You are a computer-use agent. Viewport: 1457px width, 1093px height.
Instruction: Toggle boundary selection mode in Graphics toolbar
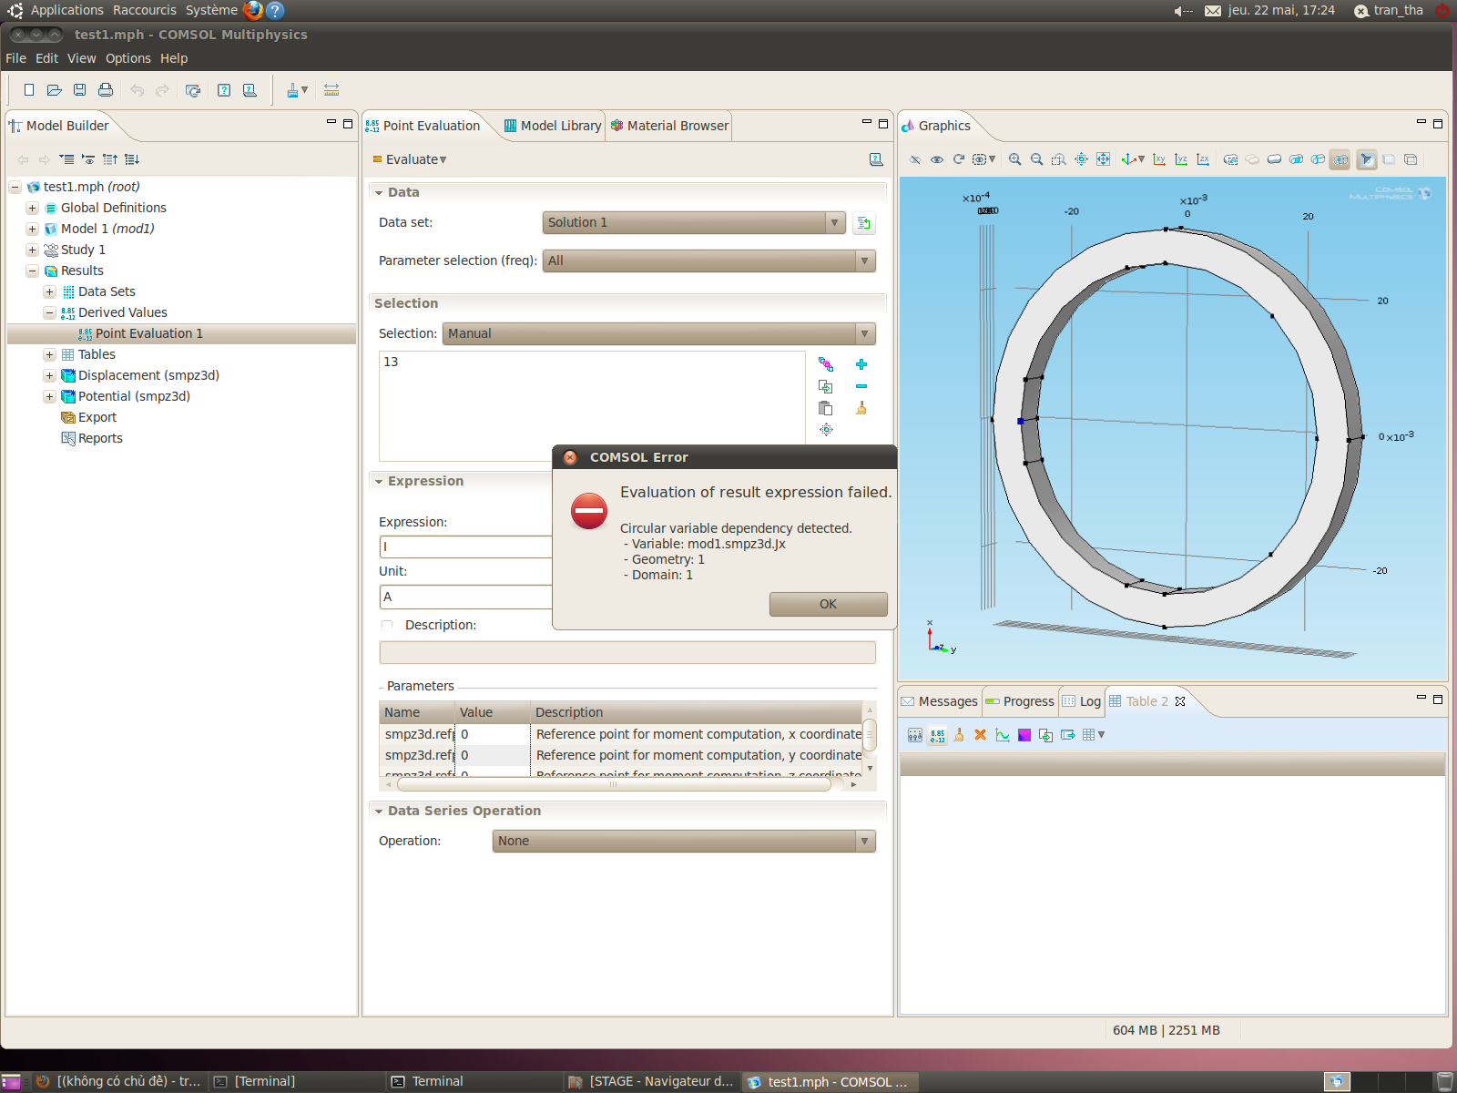[x=1296, y=159]
